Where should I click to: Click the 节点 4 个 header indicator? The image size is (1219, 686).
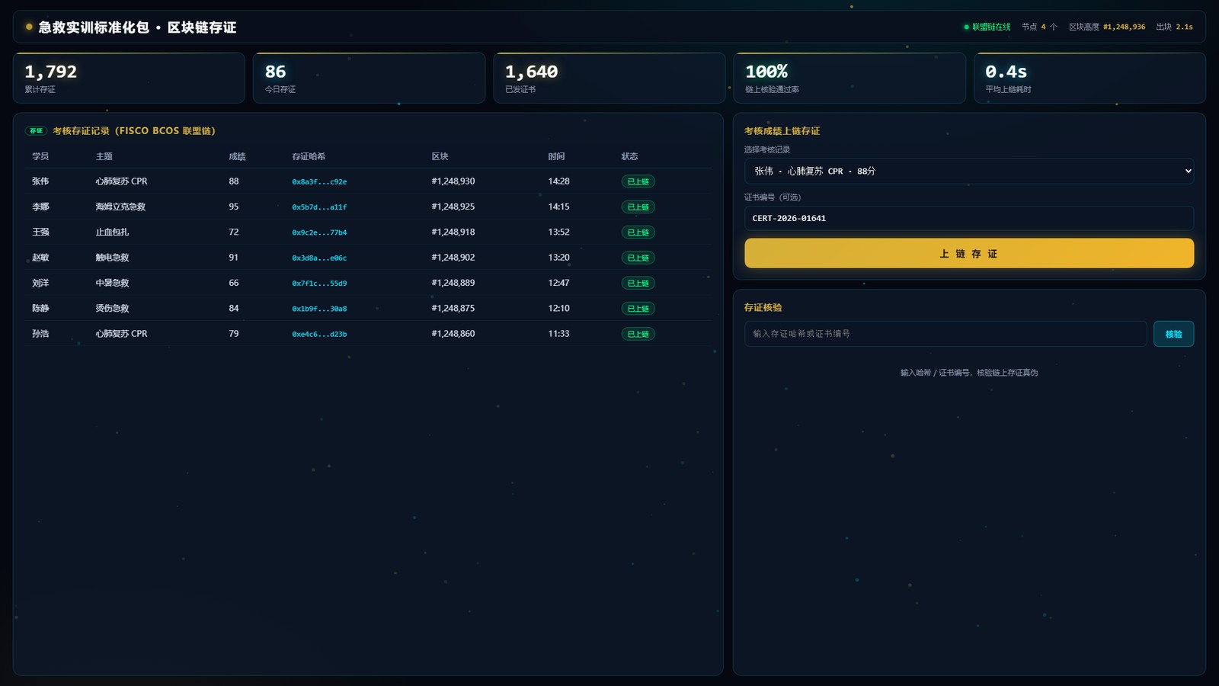pyautogui.click(x=1039, y=27)
